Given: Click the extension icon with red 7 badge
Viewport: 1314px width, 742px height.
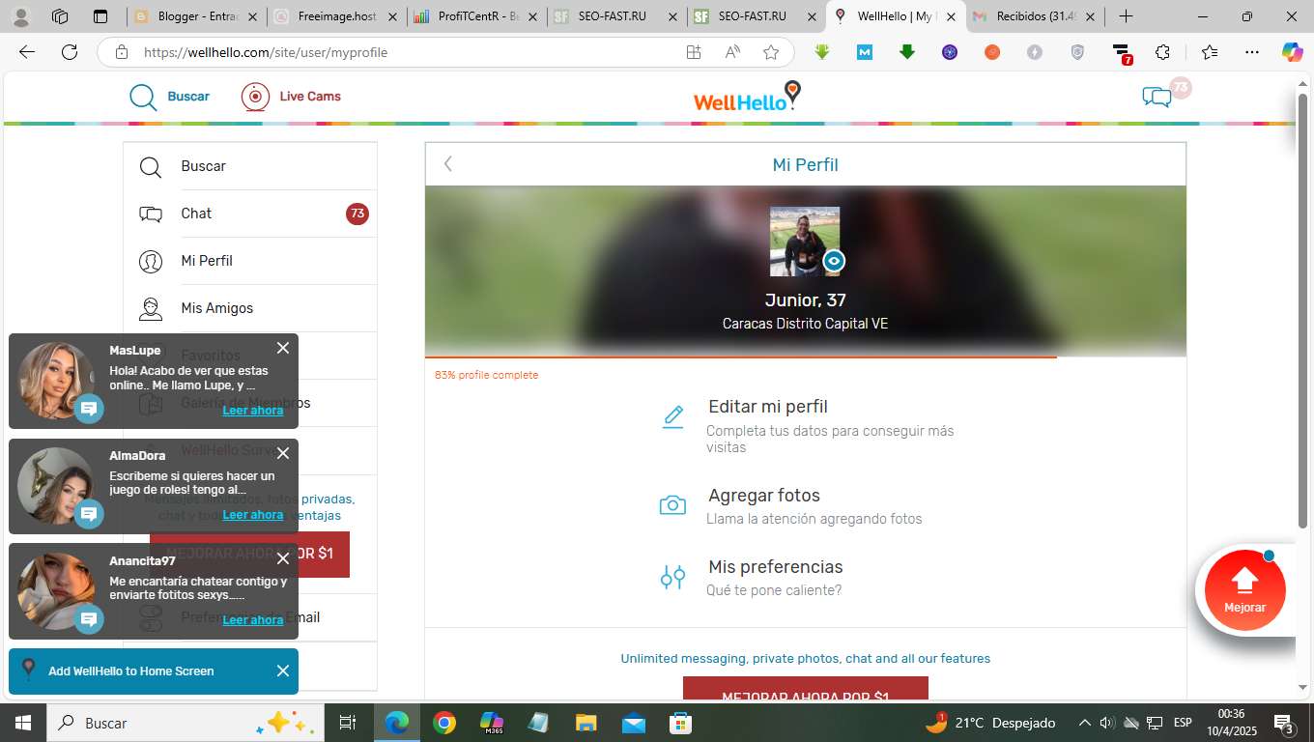Looking at the screenshot, I should [x=1121, y=53].
